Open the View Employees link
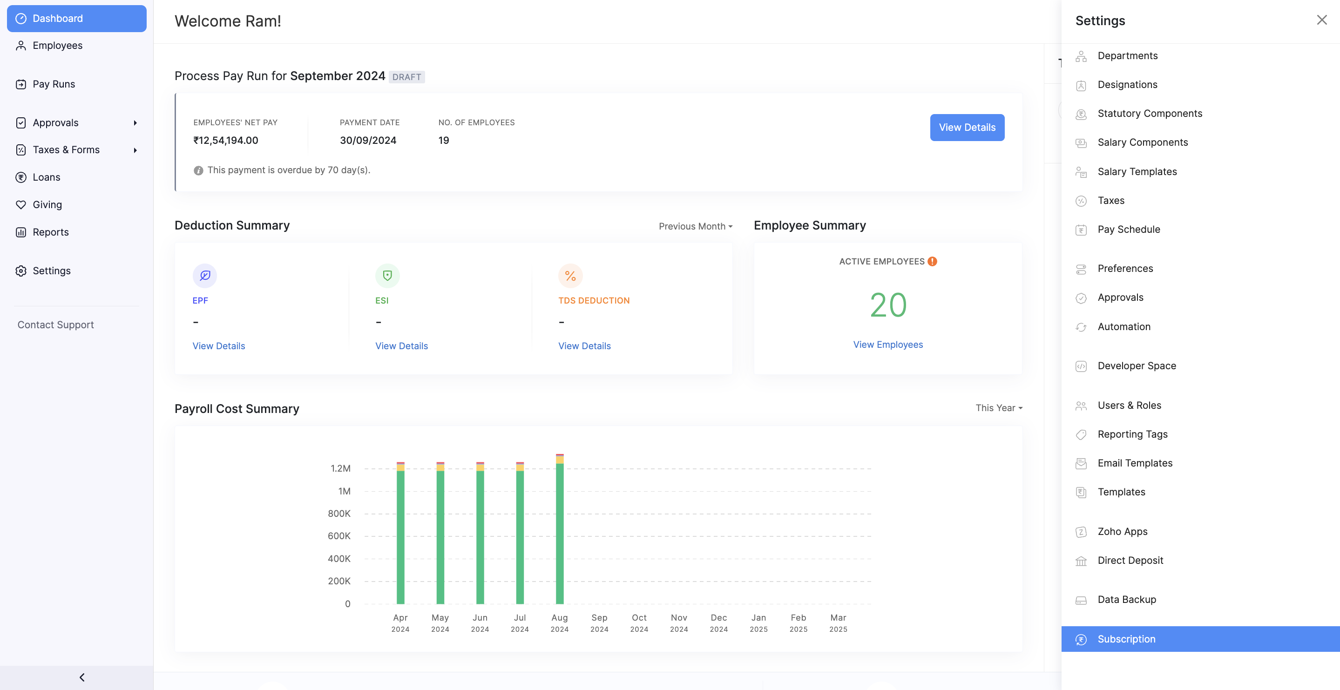This screenshot has width=1340, height=690. coord(887,345)
